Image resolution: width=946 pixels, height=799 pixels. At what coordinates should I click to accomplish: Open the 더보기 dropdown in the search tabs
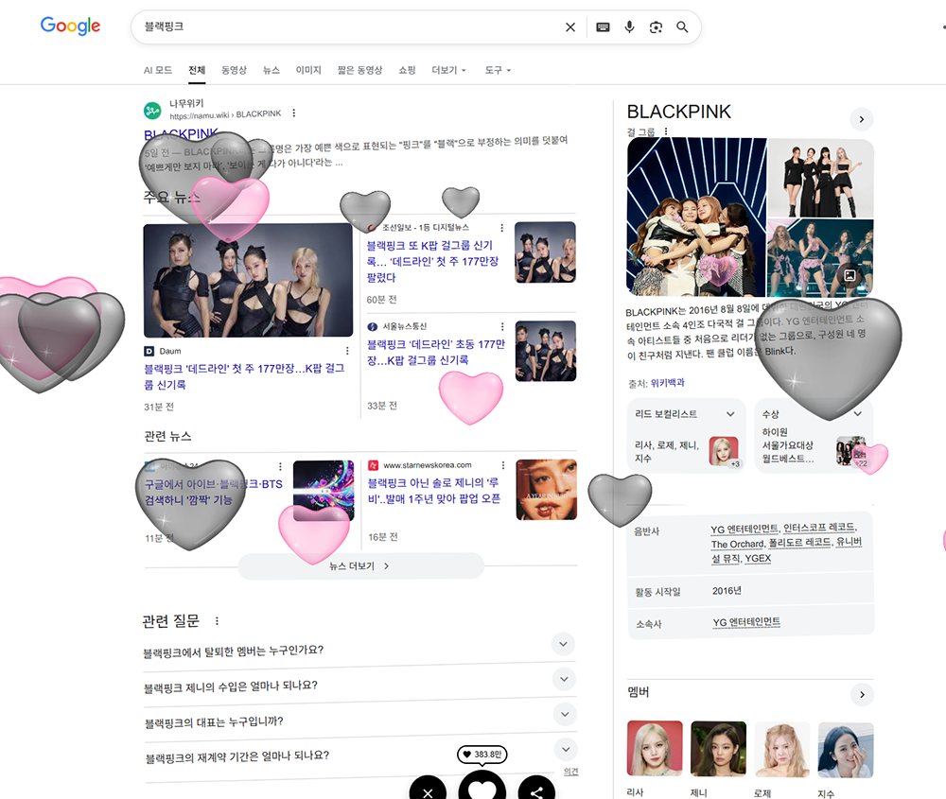[448, 71]
